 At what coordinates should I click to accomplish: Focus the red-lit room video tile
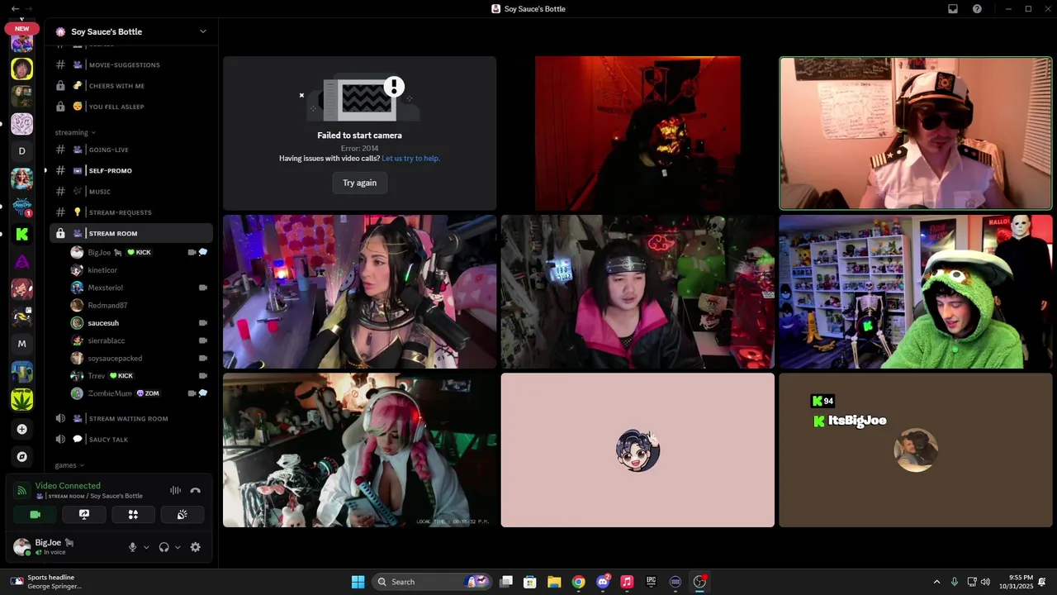pyautogui.click(x=638, y=133)
